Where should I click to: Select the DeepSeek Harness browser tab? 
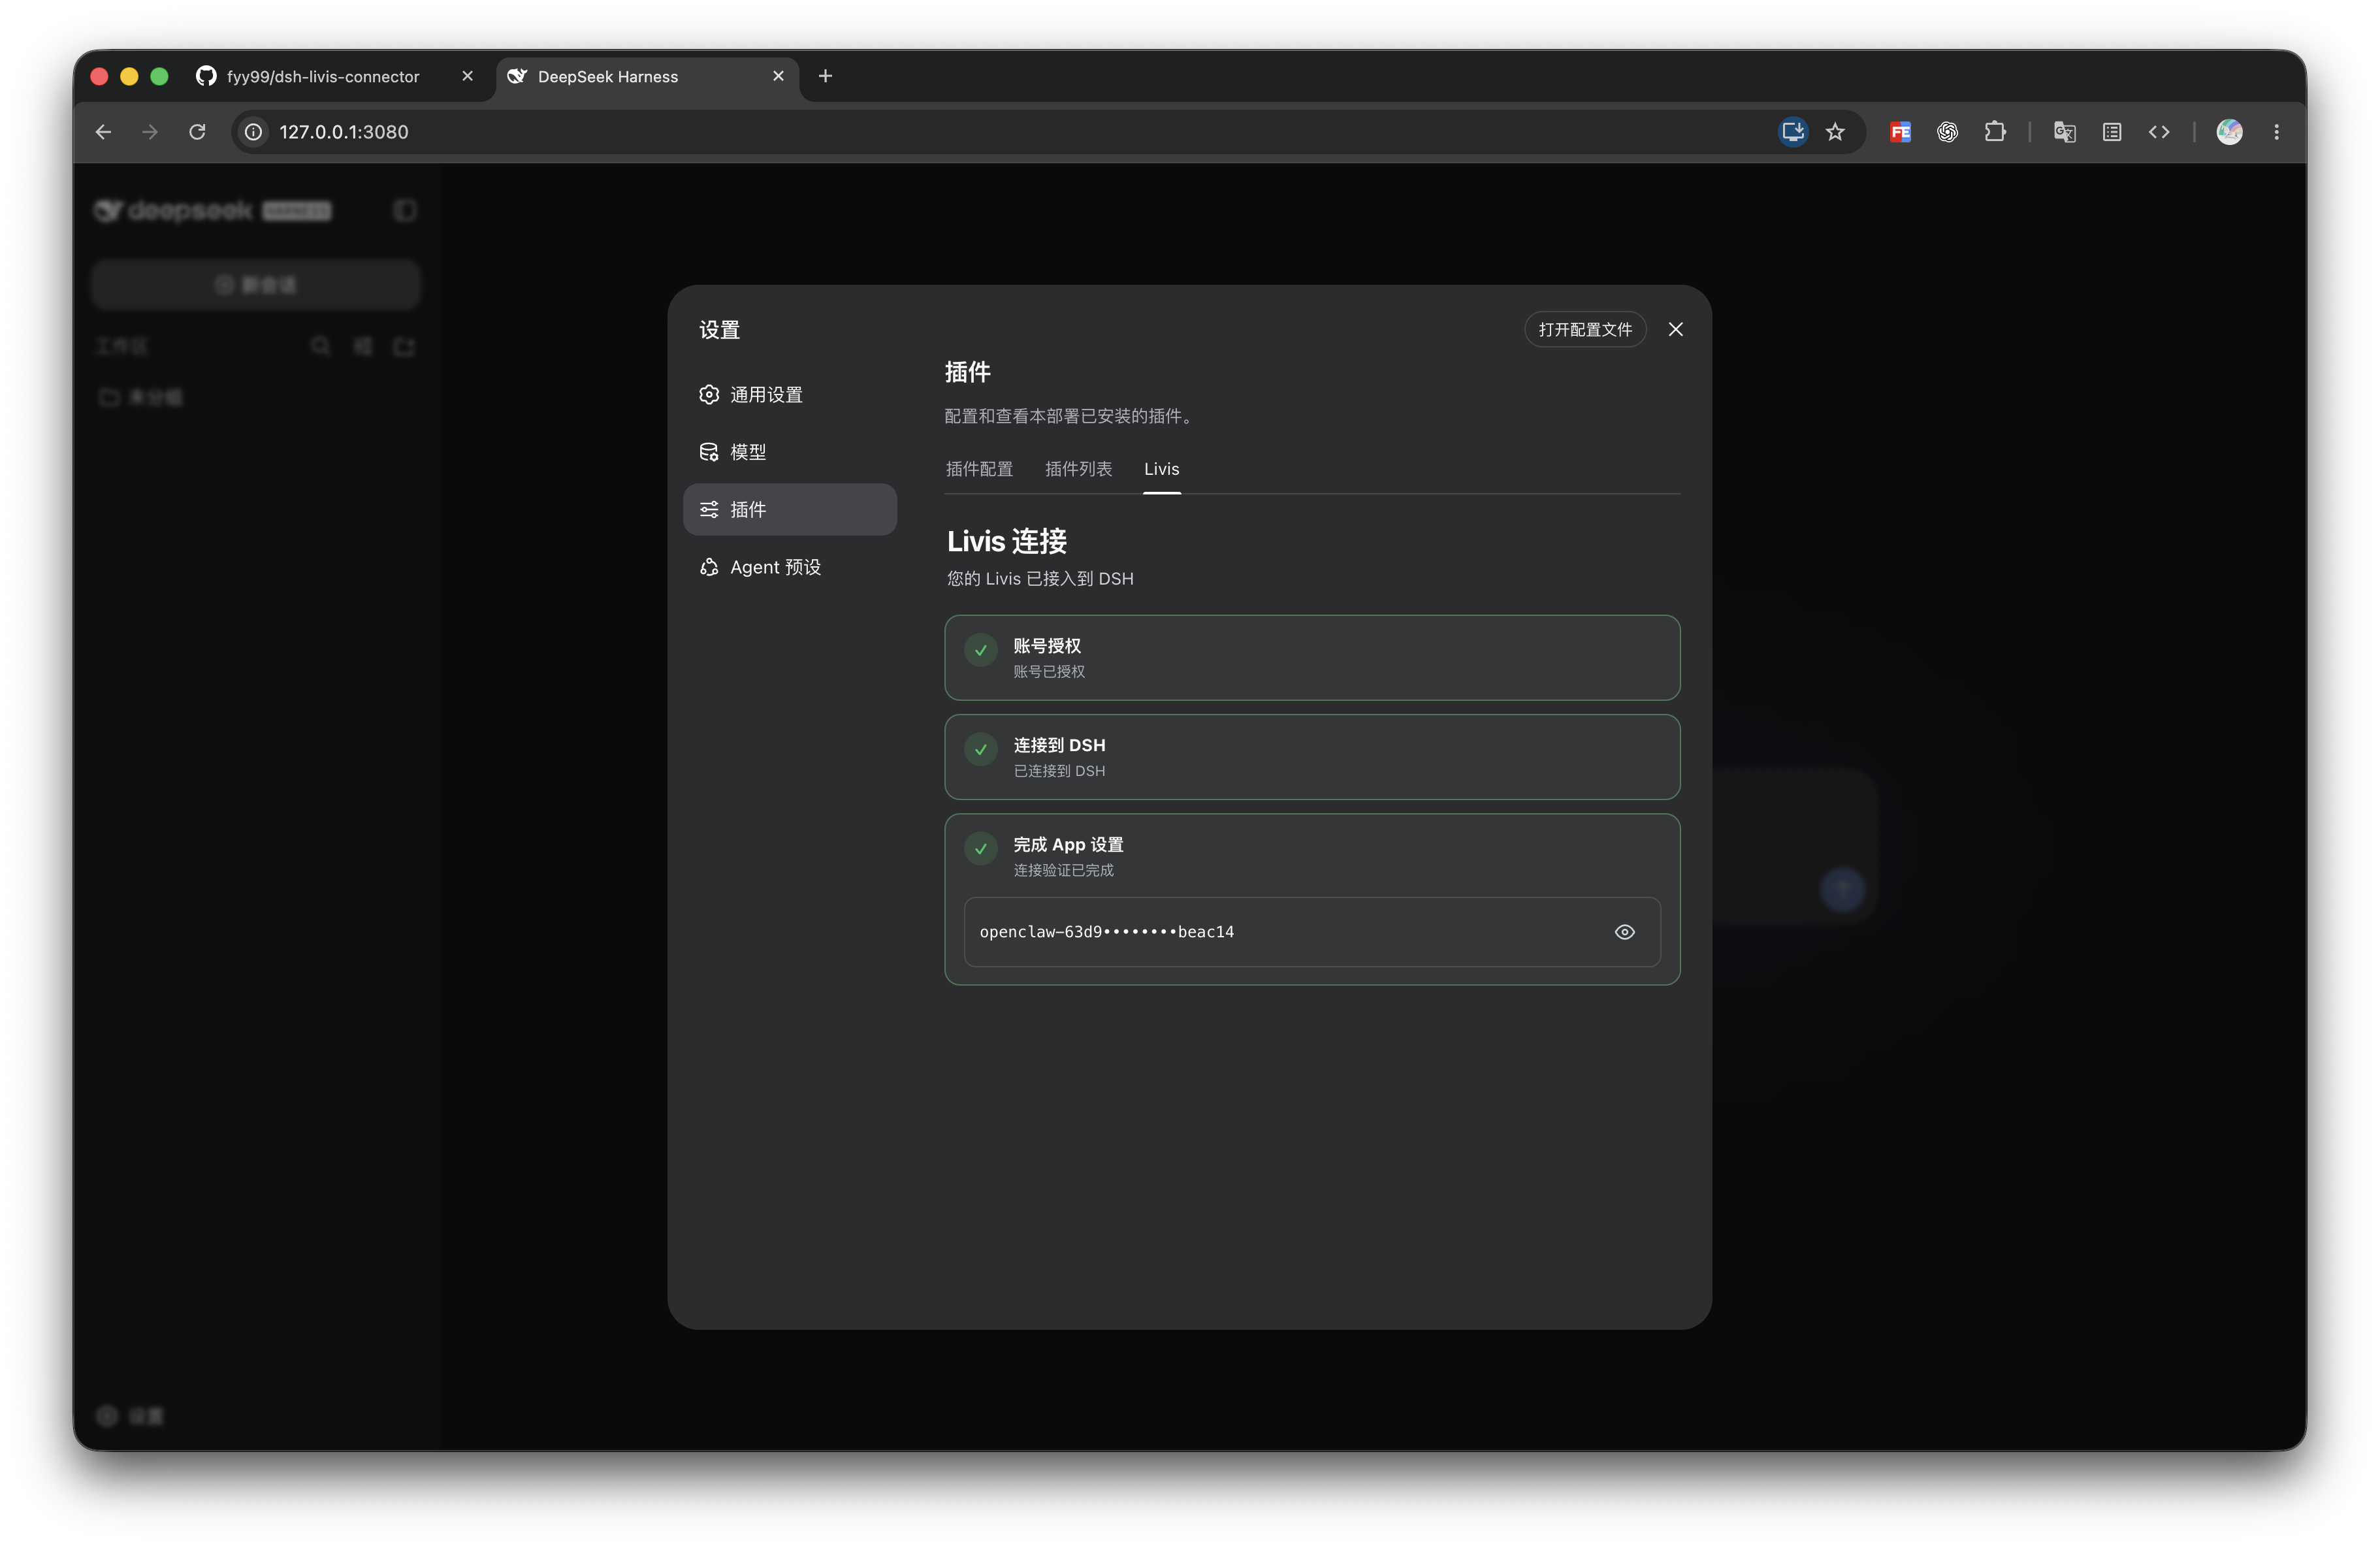point(647,77)
